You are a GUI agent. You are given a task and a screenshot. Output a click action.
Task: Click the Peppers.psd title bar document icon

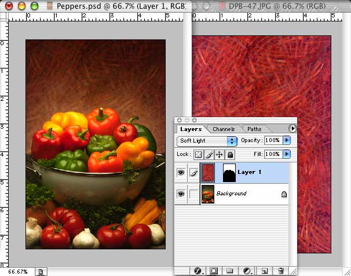(50, 6)
